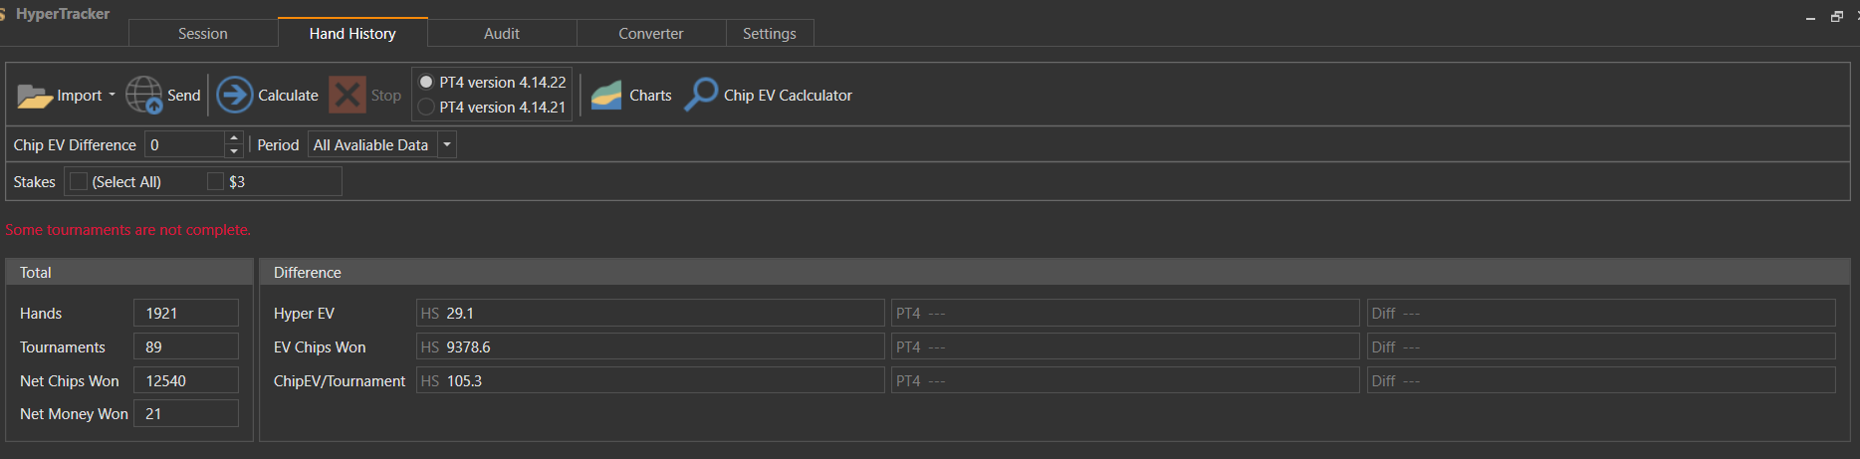Open the Period dropdown list
This screenshot has width=1860, height=459.
(447, 145)
